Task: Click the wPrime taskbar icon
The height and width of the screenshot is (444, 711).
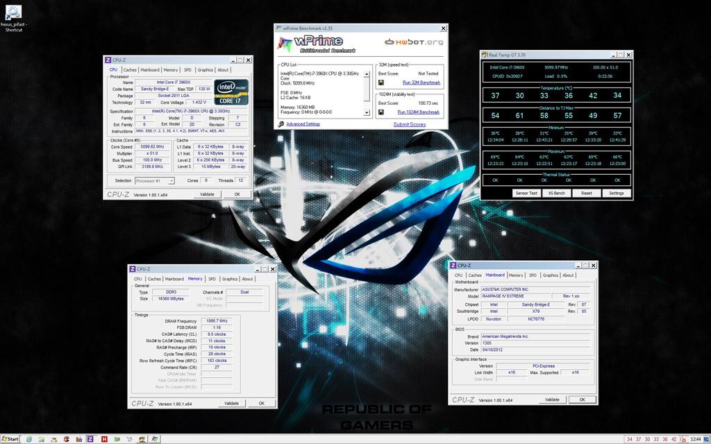Action: [x=155, y=439]
